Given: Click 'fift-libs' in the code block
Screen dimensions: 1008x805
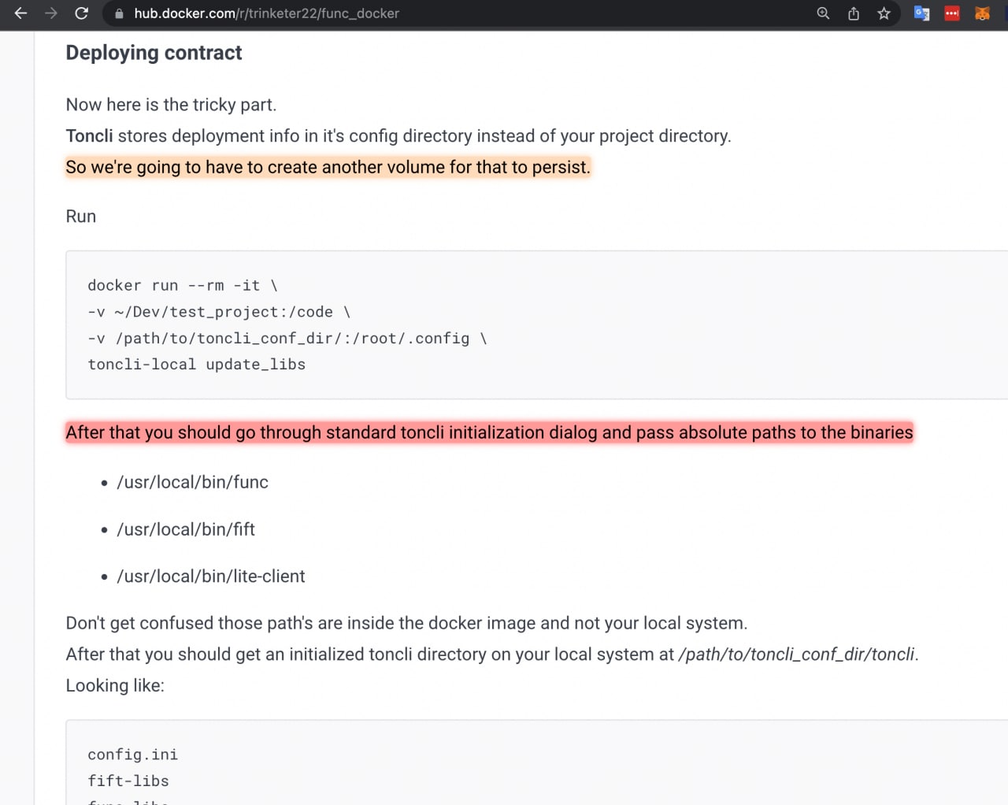Looking at the screenshot, I should point(128,781).
